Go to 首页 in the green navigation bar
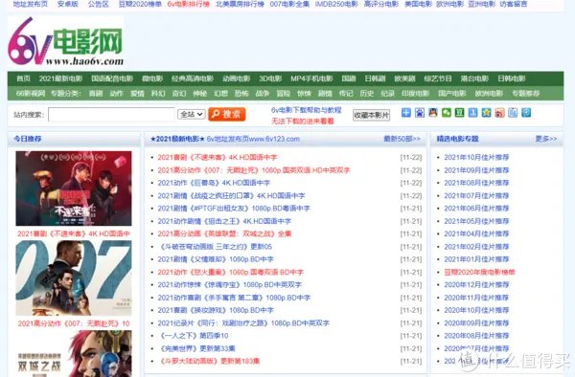 tap(23, 78)
